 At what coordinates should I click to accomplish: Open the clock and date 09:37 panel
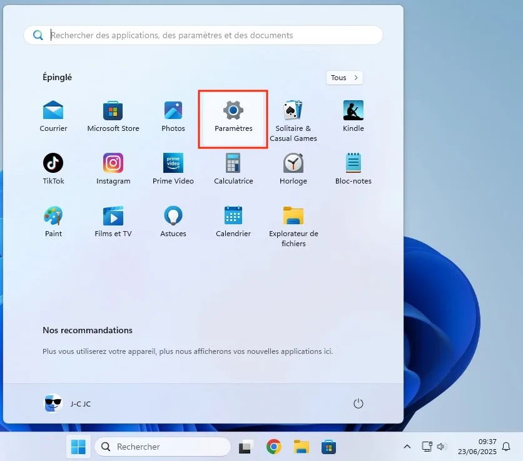477,447
